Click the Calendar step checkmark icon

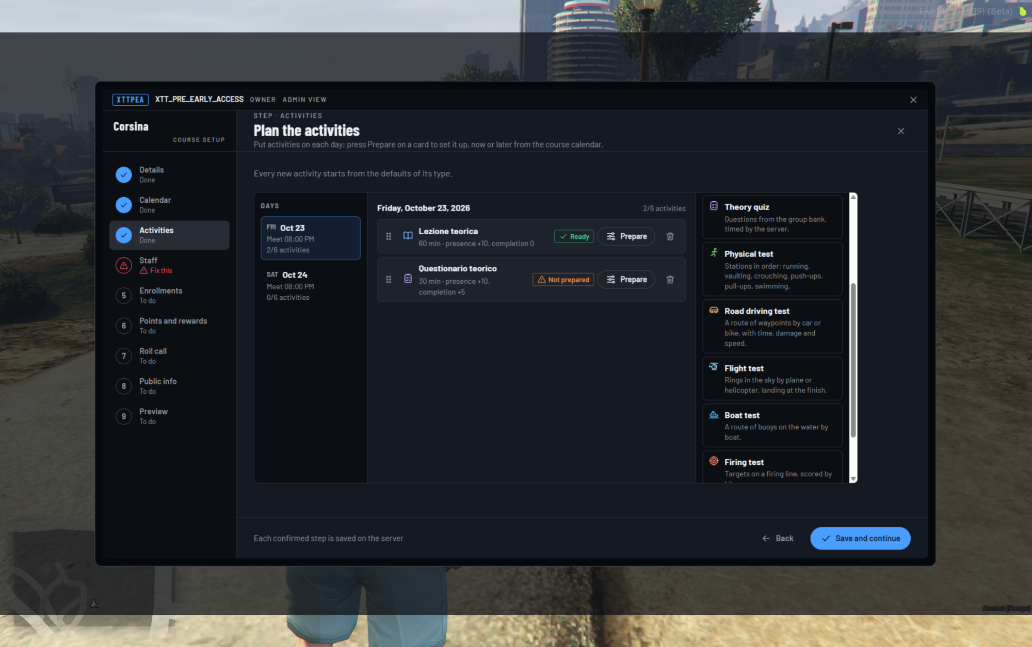124,205
